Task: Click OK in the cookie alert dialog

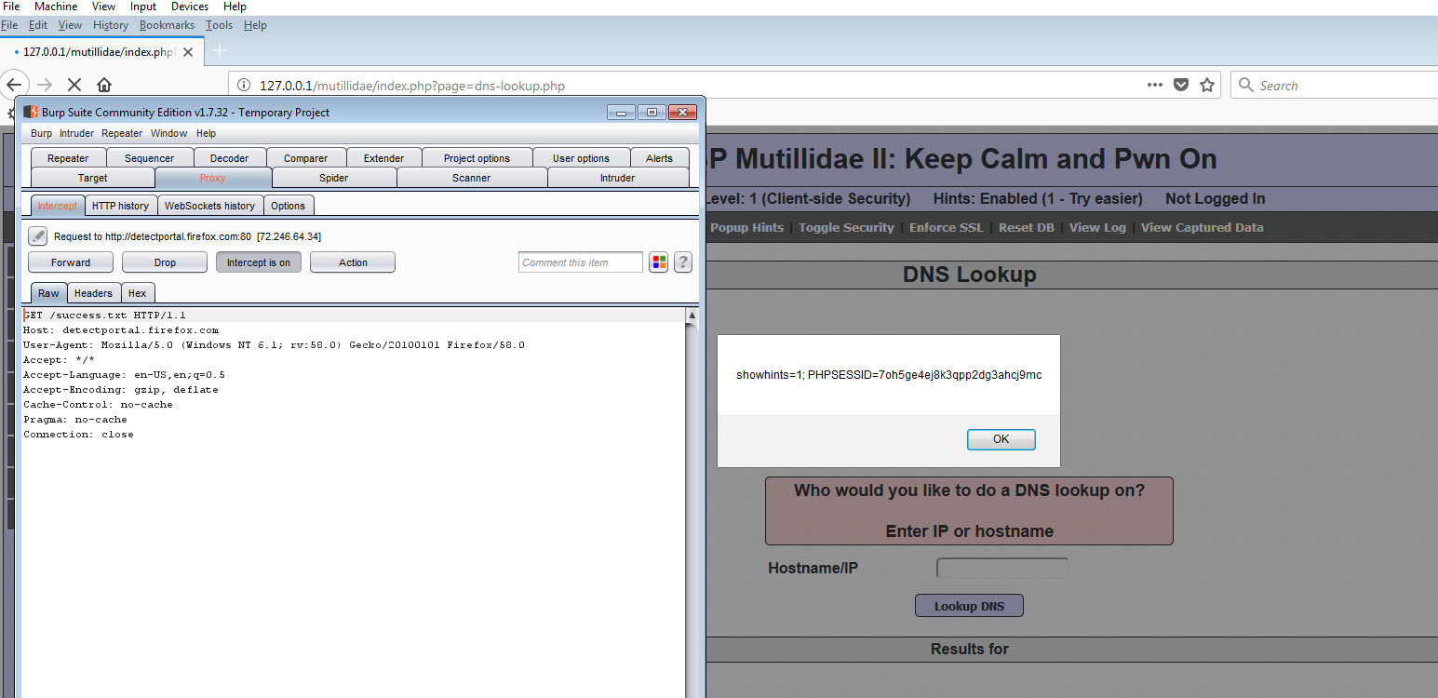Action: point(1001,439)
